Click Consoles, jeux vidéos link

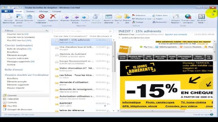pos(181,106)
